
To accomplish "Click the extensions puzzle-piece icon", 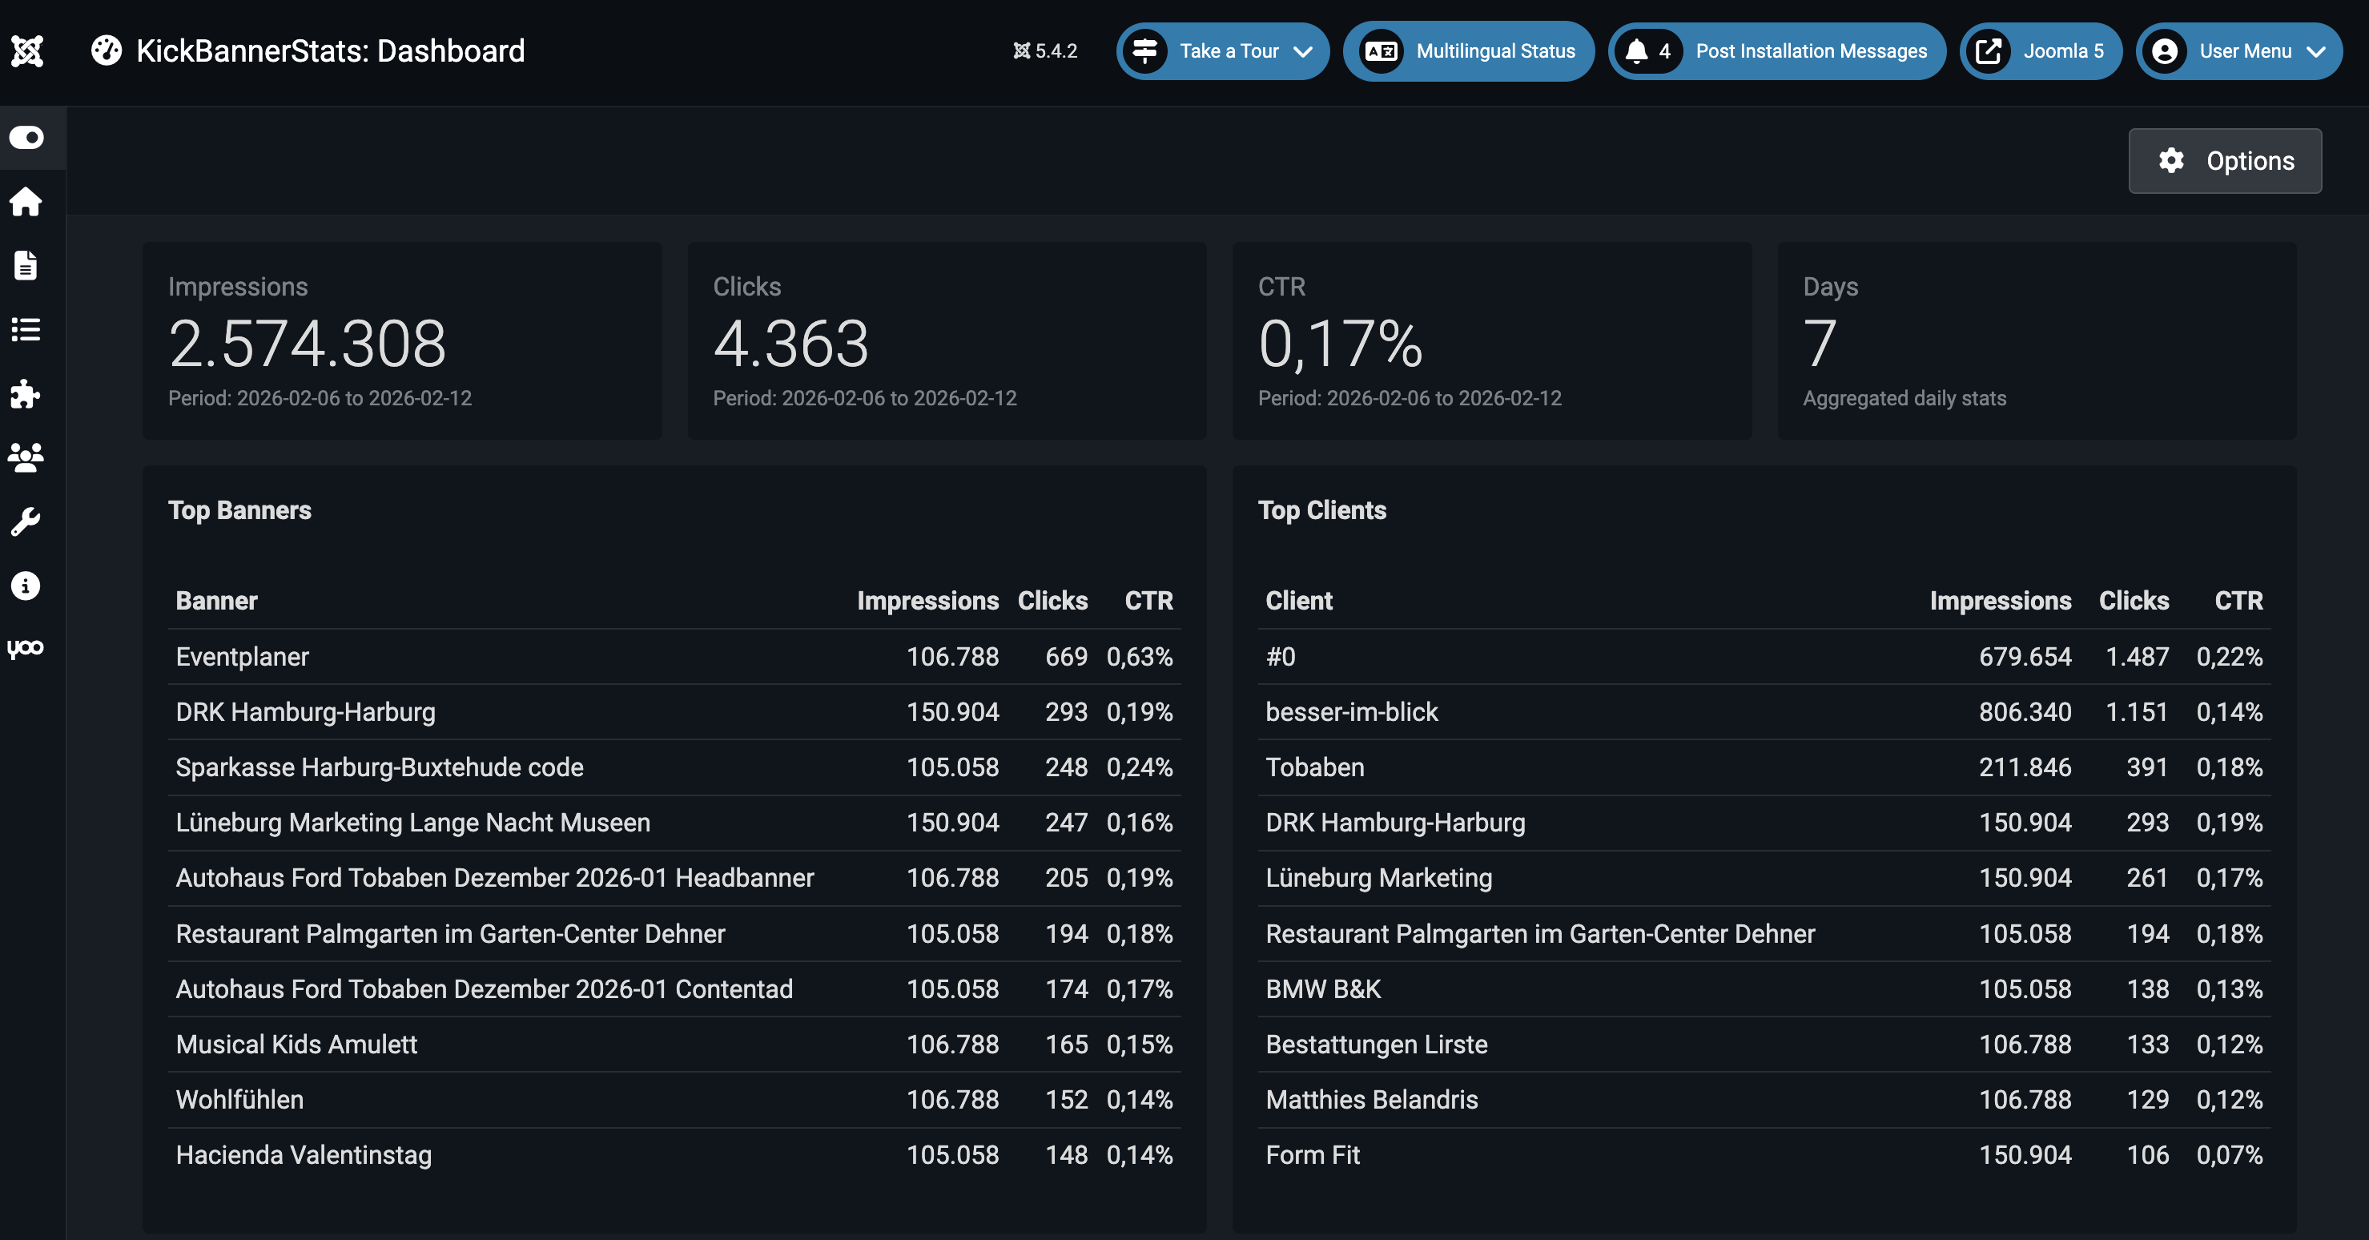I will pyautogui.click(x=25, y=395).
